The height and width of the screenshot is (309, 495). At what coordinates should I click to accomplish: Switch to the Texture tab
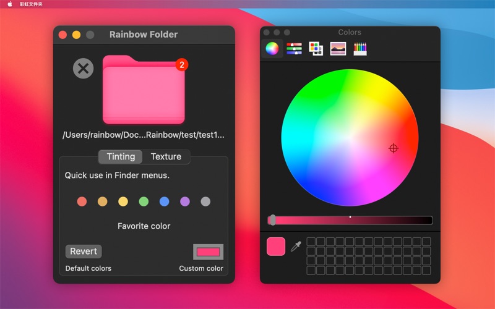pos(166,157)
